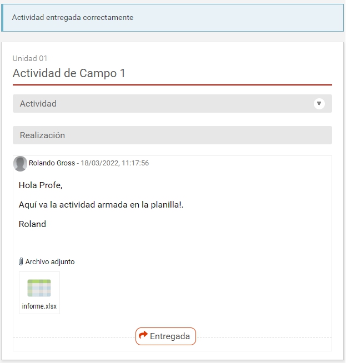Screen dimensions: 346x363
Task: Click Rolando Gross's profile avatar
Action: click(x=21, y=164)
